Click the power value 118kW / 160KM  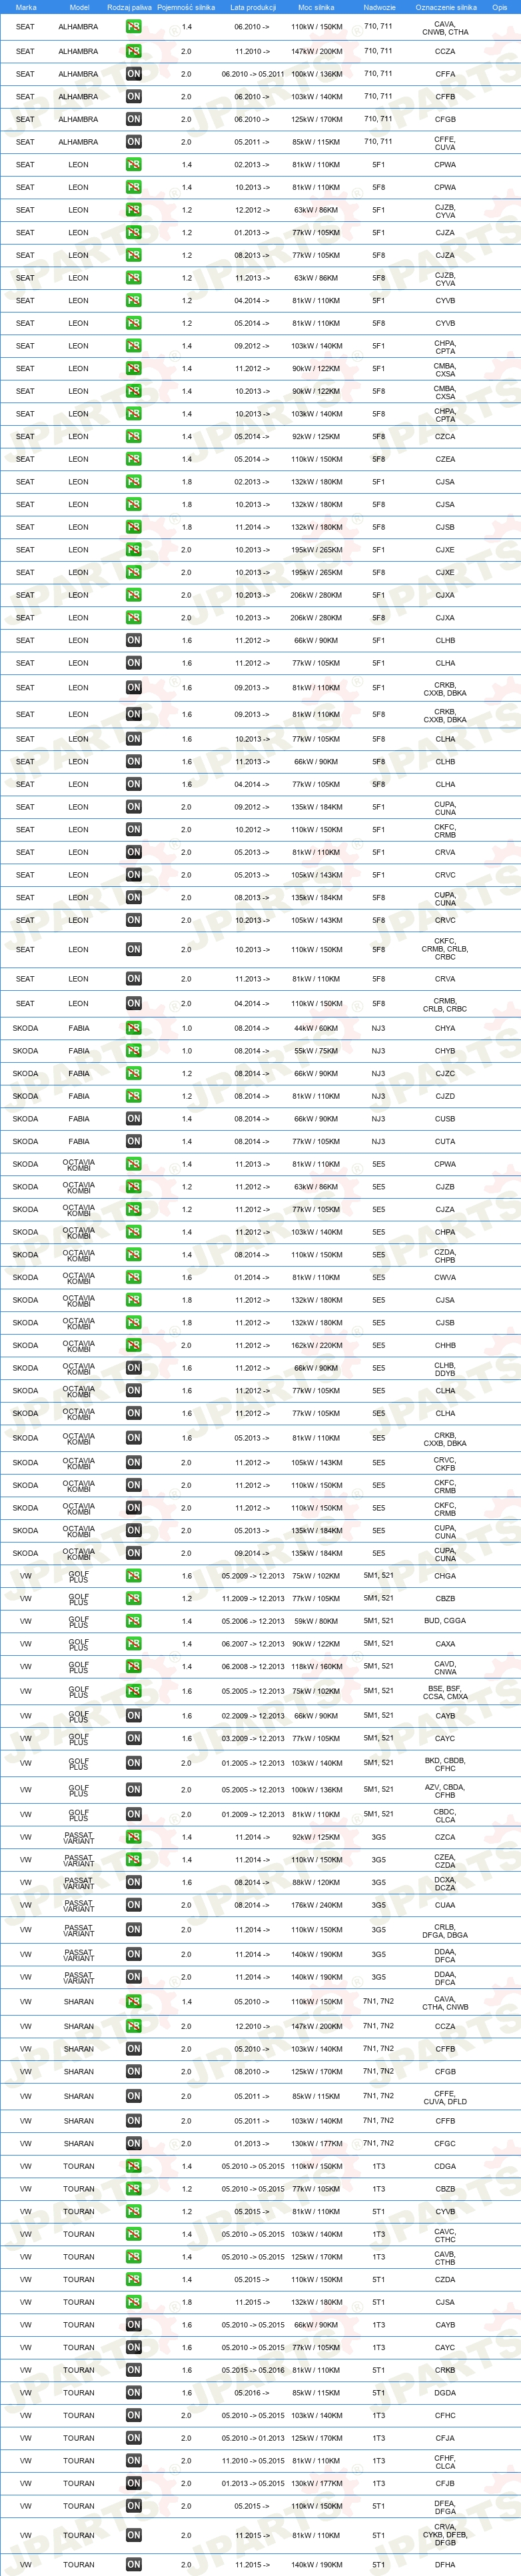click(316, 1666)
